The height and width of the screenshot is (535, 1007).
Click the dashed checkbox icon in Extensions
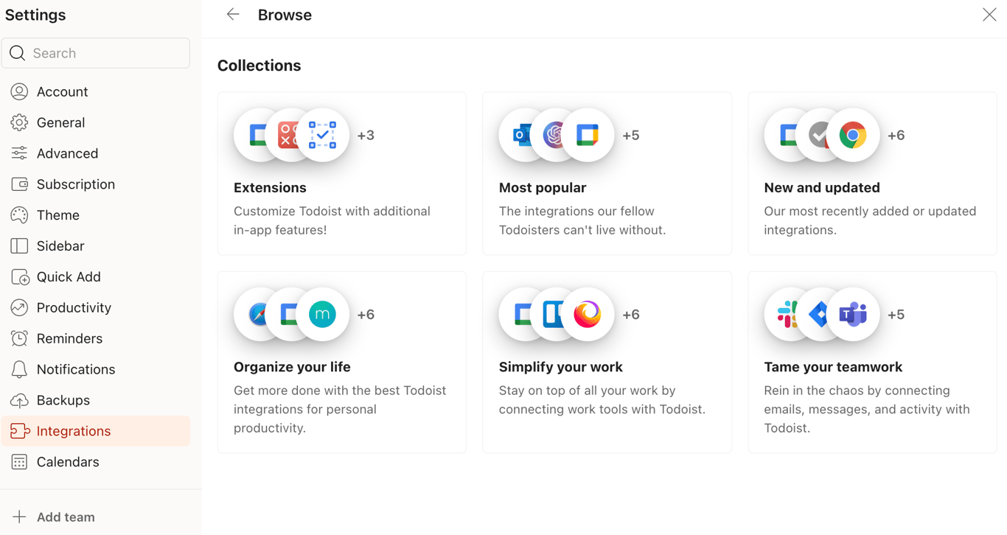[323, 136]
